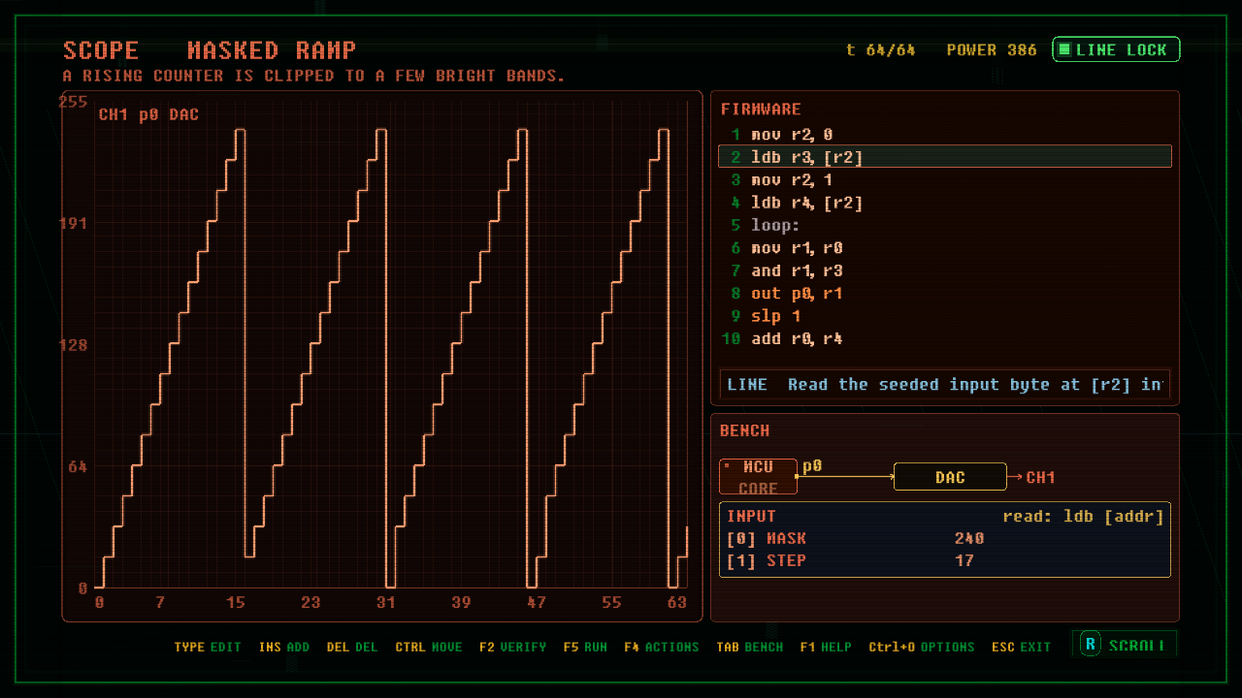Screen dimensions: 1242x698
Task: Click the FIRMWARE panel heading
Action: point(761,109)
